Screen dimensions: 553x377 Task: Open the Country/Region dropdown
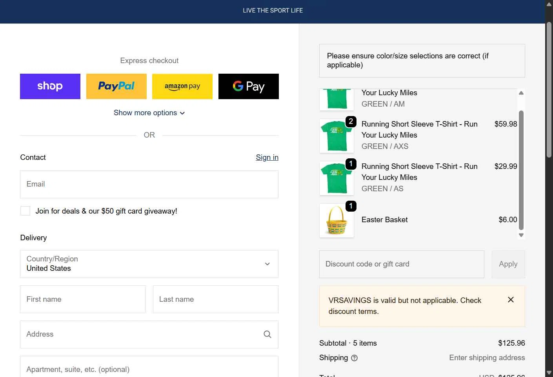point(149,264)
